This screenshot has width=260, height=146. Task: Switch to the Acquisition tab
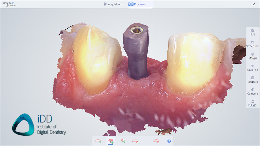tap(112, 4)
